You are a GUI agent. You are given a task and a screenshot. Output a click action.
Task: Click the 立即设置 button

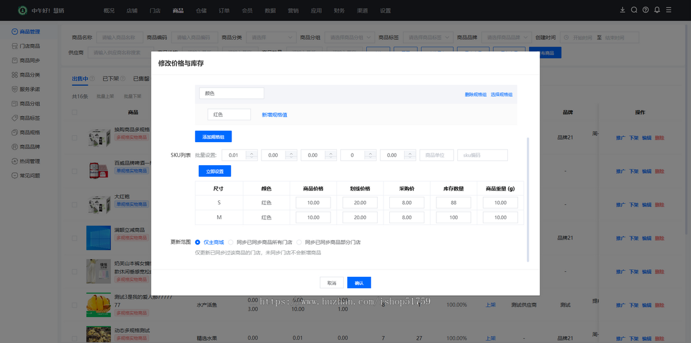pyautogui.click(x=215, y=171)
